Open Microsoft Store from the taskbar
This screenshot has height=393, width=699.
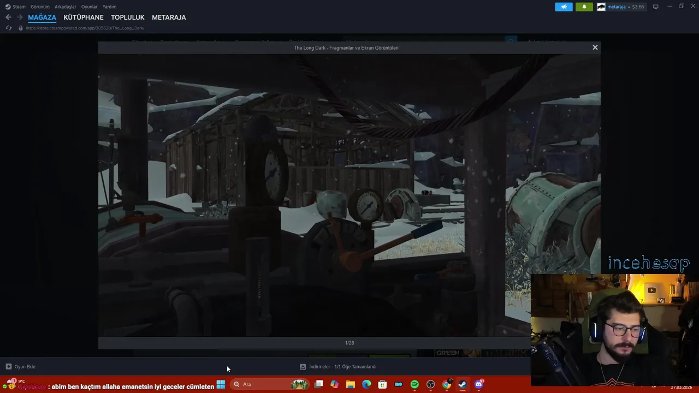[x=383, y=384]
